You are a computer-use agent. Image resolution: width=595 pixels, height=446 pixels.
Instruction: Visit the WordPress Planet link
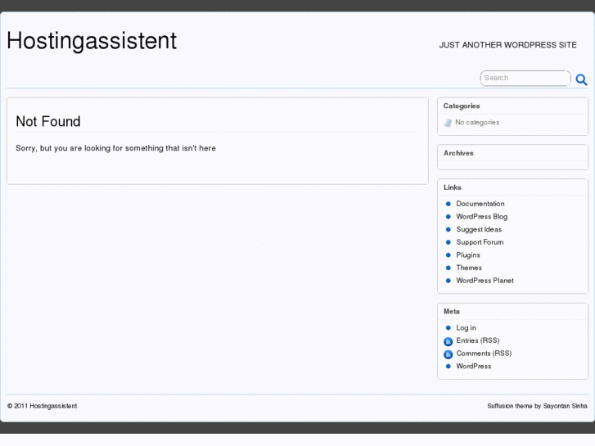(x=485, y=281)
